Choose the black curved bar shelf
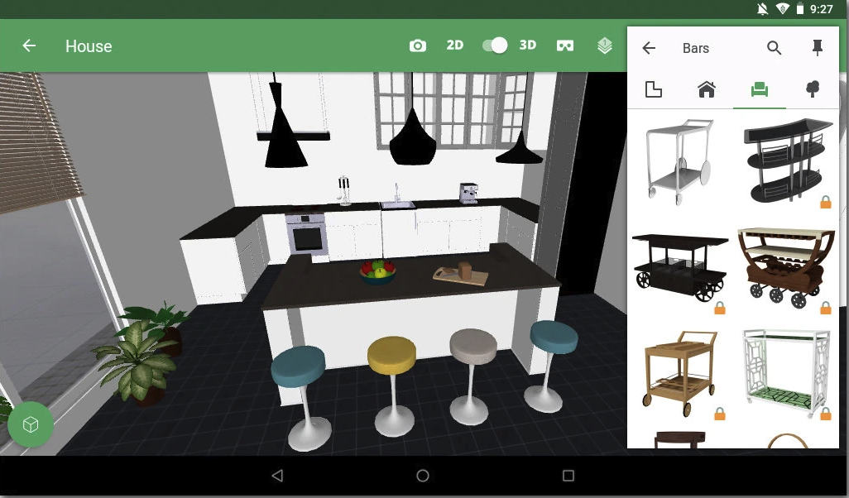 pyautogui.click(x=788, y=160)
